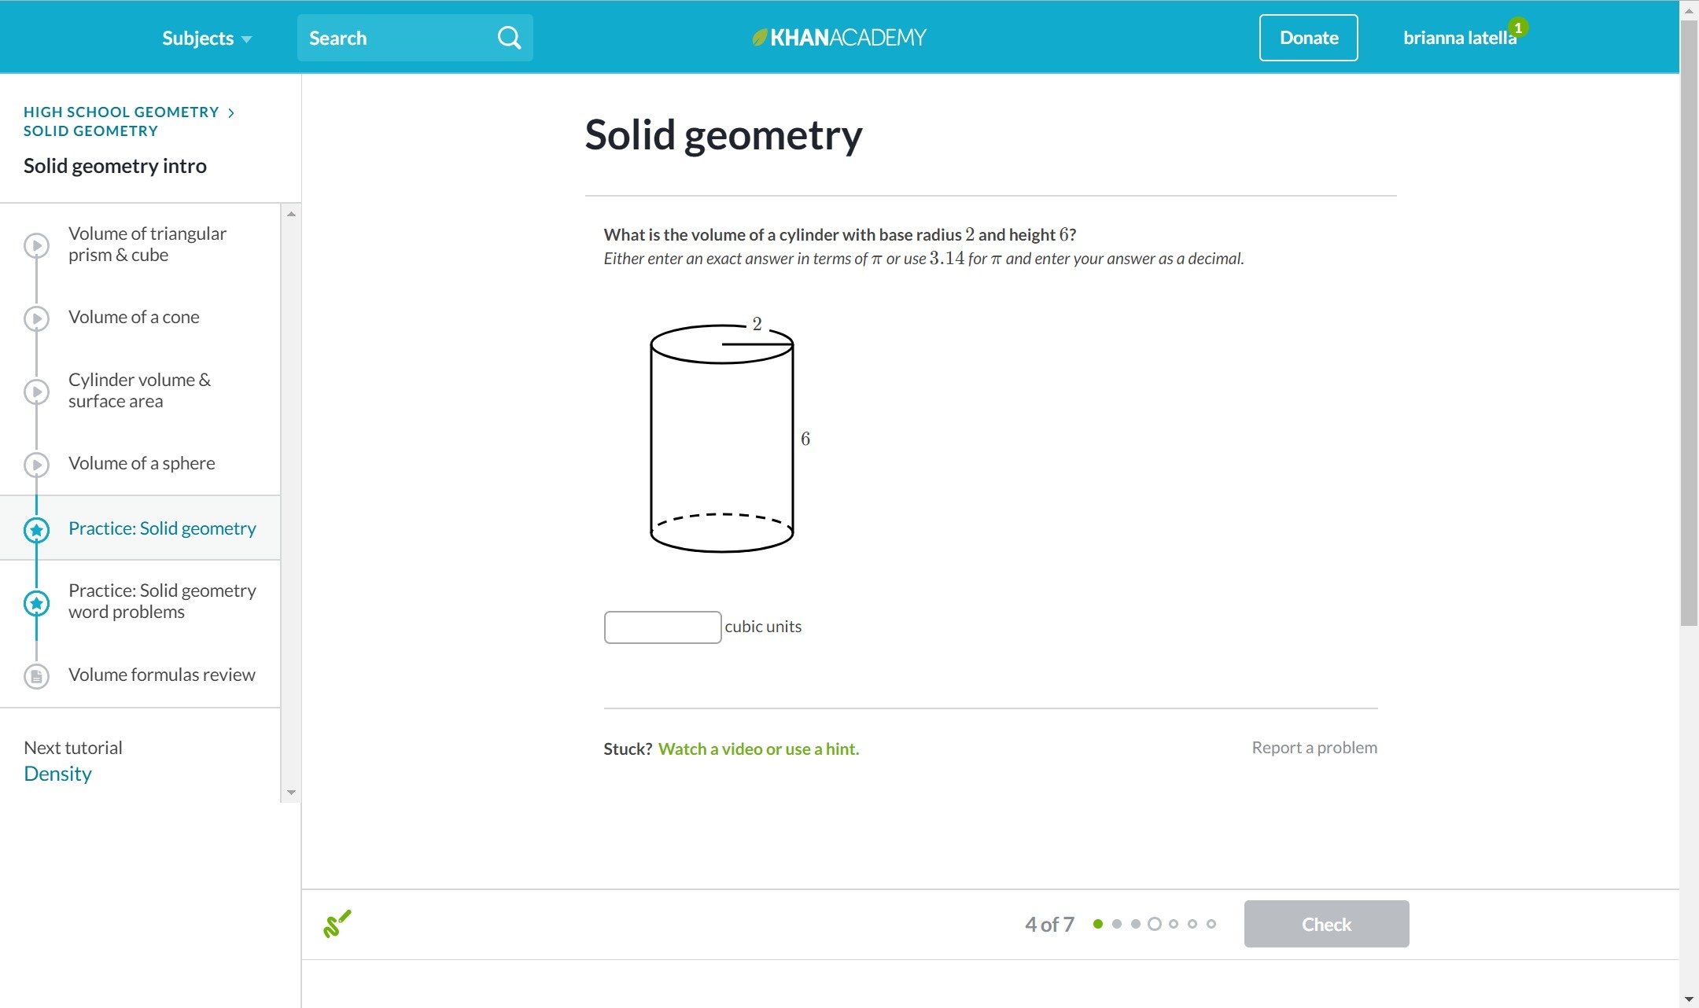
Task: Click play icon for Cylinder volume video
Action: [36, 392]
